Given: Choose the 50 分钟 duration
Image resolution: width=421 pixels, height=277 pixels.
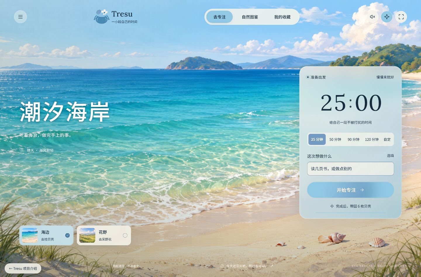Looking at the screenshot, I should [335, 139].
